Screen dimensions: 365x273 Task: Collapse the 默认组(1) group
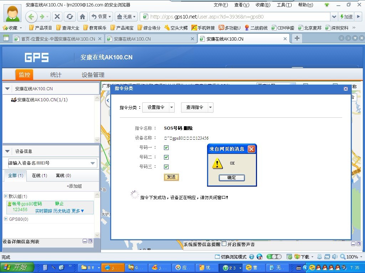click(6, 196)
